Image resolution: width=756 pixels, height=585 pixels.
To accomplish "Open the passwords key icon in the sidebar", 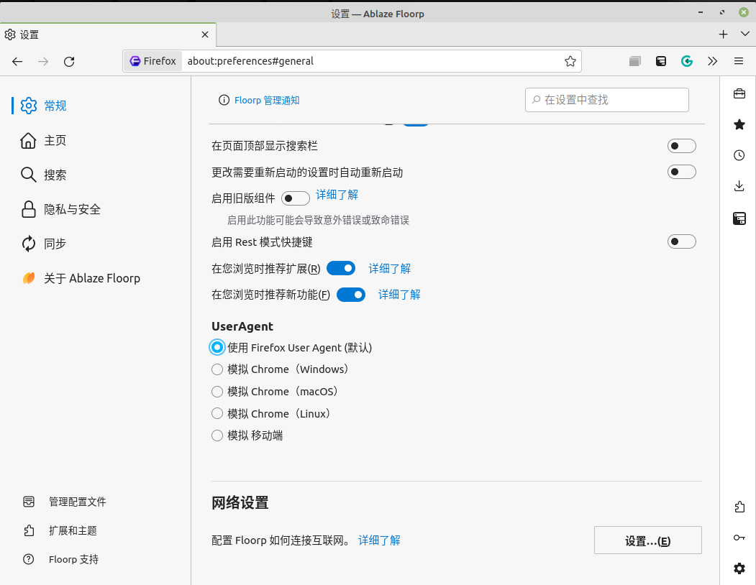I will (739, 538).
